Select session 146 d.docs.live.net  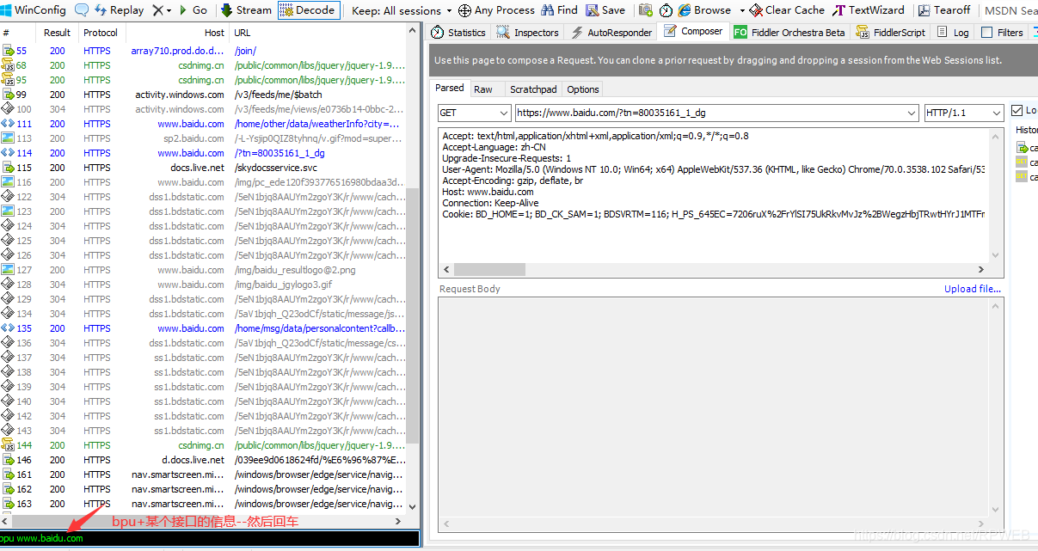point(203,460)
